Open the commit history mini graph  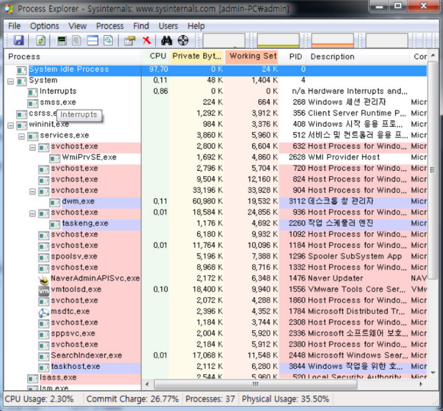click(278, 41)
